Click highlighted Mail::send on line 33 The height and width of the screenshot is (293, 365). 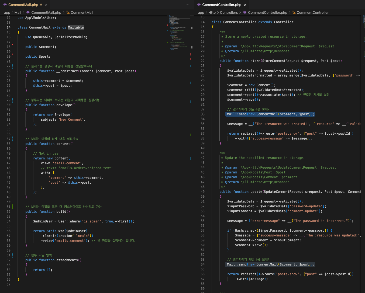click(270, 114)
